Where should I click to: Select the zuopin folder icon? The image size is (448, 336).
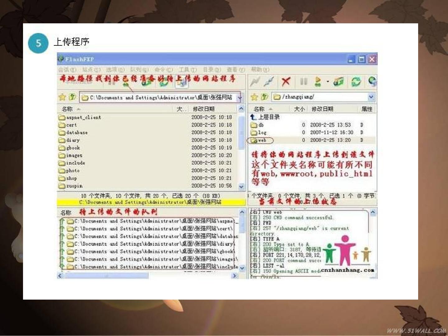pyautogui.click(x=62, y=186)
